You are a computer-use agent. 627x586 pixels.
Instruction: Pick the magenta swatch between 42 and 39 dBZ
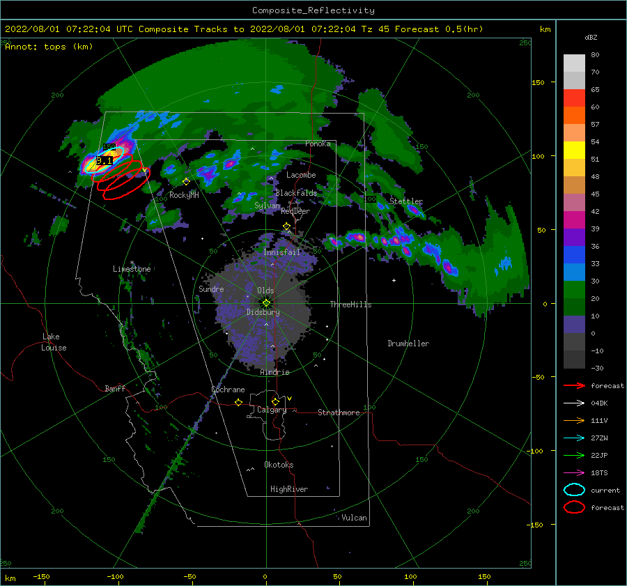(574, 220)
